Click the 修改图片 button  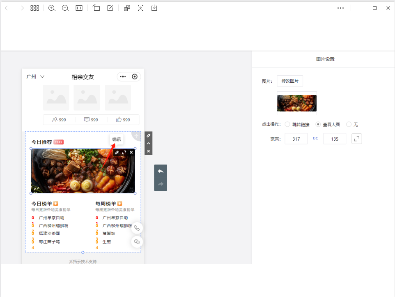coord(290,81)
